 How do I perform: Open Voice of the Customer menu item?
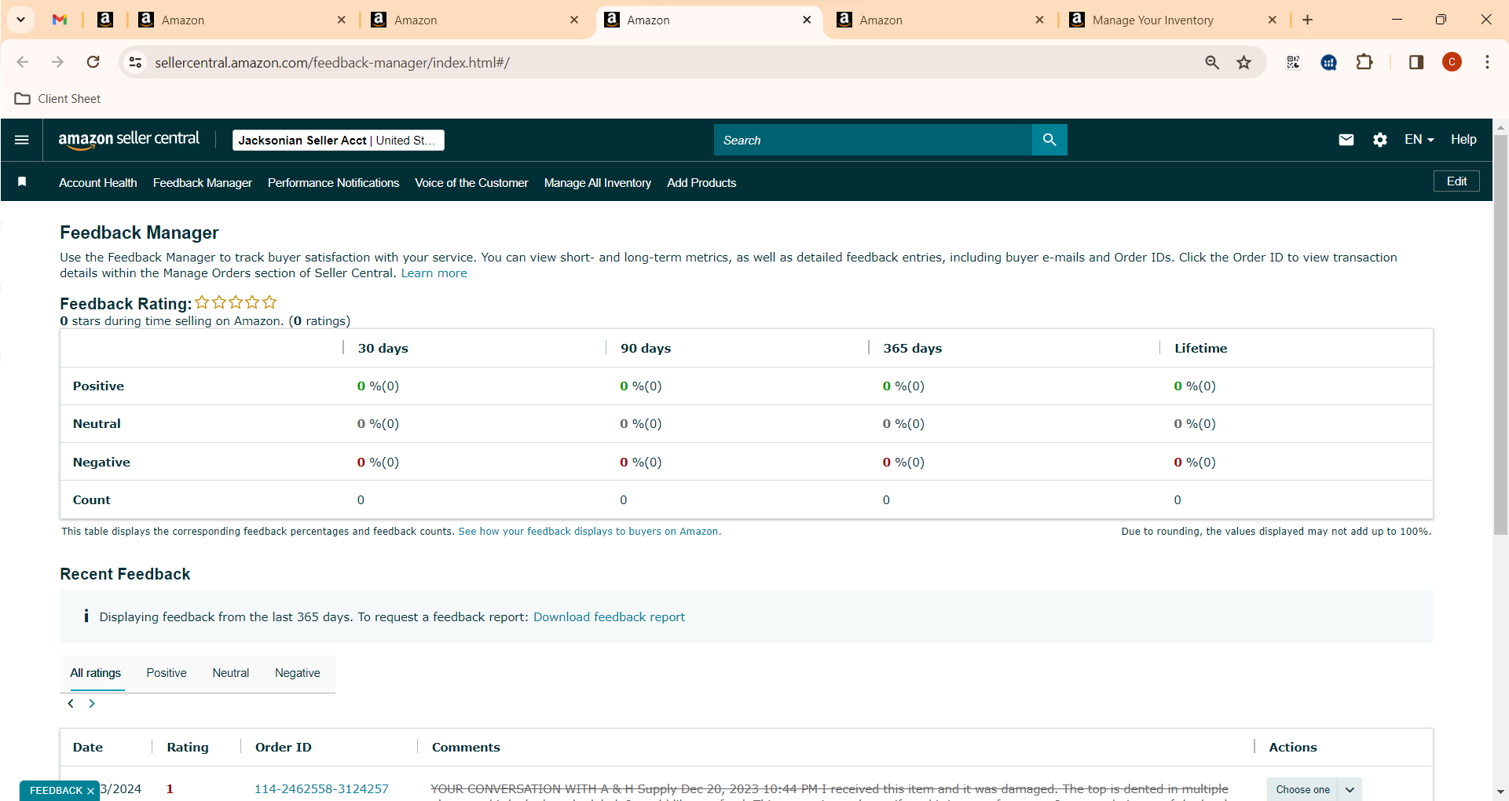point(471,183)
